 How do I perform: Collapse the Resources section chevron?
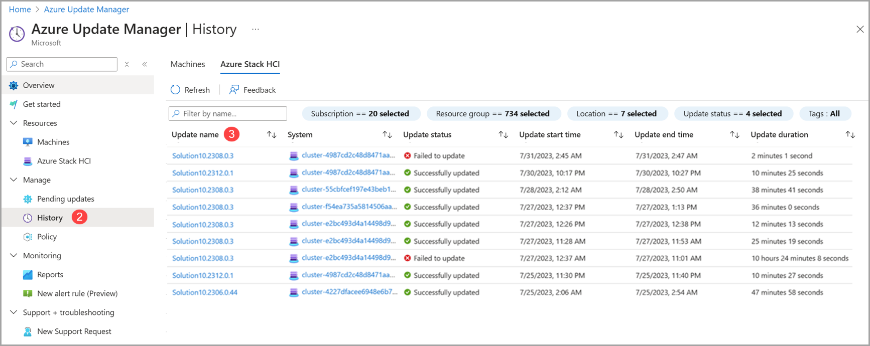tap(14, 123)
